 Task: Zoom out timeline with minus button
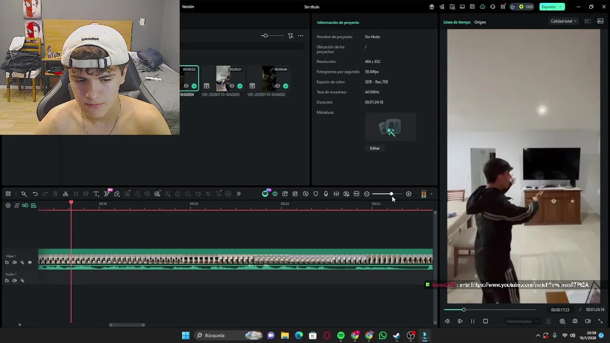366,194
